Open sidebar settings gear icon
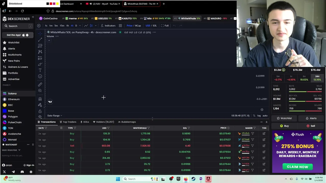 (31, 172)
